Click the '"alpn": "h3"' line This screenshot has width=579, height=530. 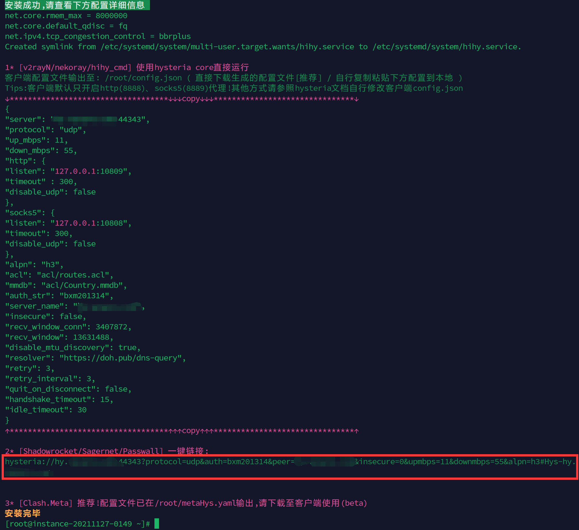[x=34, y=264]
